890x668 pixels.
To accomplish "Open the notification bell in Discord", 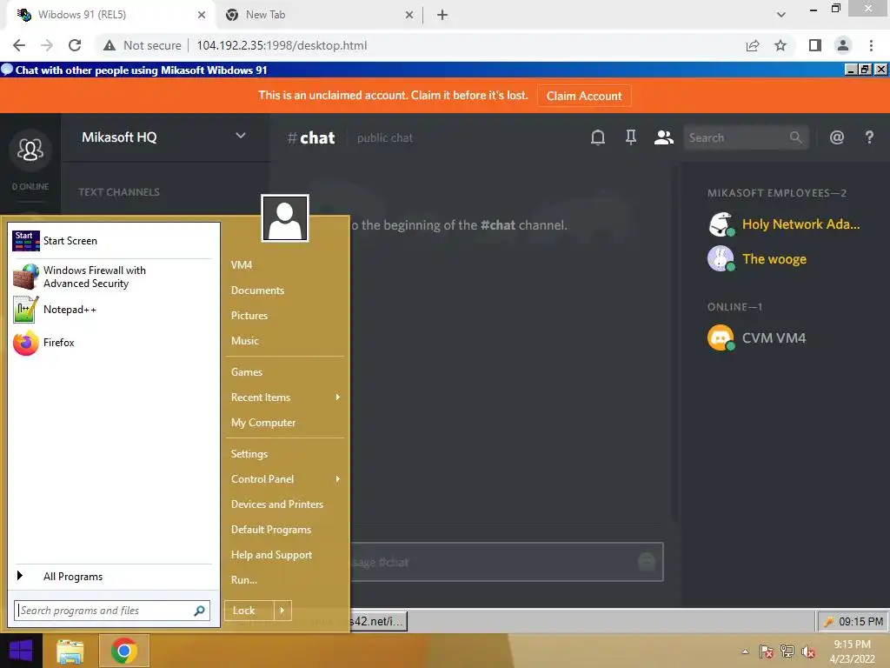I will [598, 137].
